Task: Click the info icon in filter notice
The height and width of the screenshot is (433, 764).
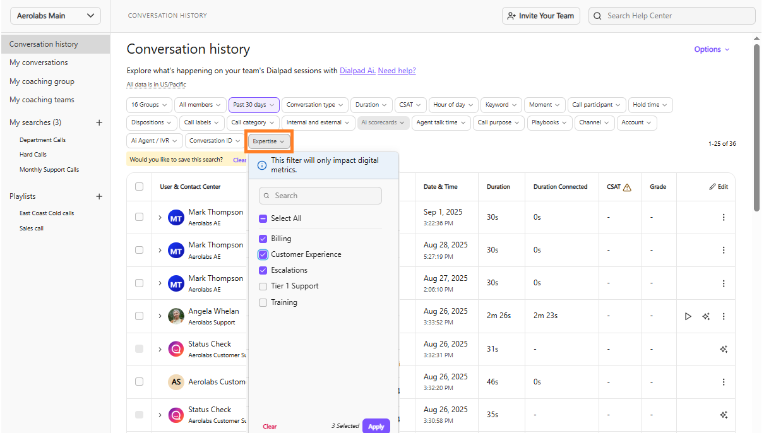Action: [x=262, y=165]
